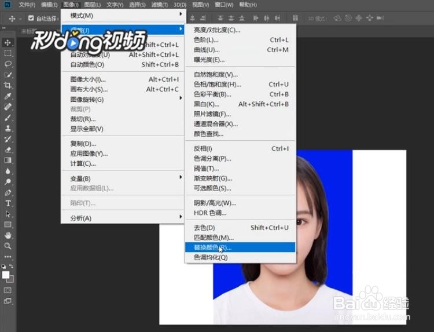Expand the 变量(B) submenu
434x332 pixels.
(x=123, y=178)
